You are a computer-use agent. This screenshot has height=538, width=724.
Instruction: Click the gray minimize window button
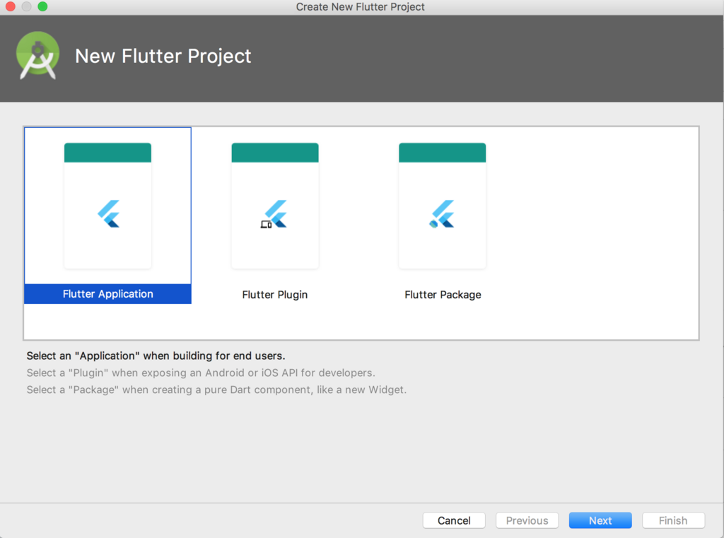pos(26,6)
